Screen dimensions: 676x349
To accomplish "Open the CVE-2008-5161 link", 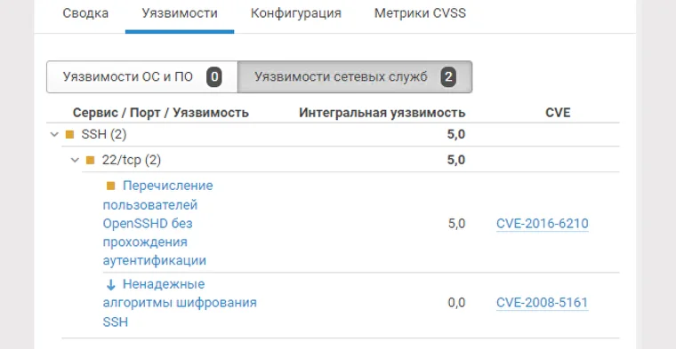I will pos(543,303).
